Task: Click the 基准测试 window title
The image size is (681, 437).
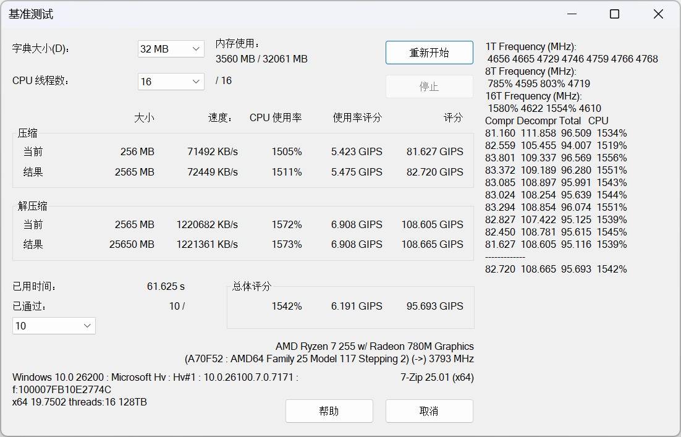Action: click(x=31, y=14)
